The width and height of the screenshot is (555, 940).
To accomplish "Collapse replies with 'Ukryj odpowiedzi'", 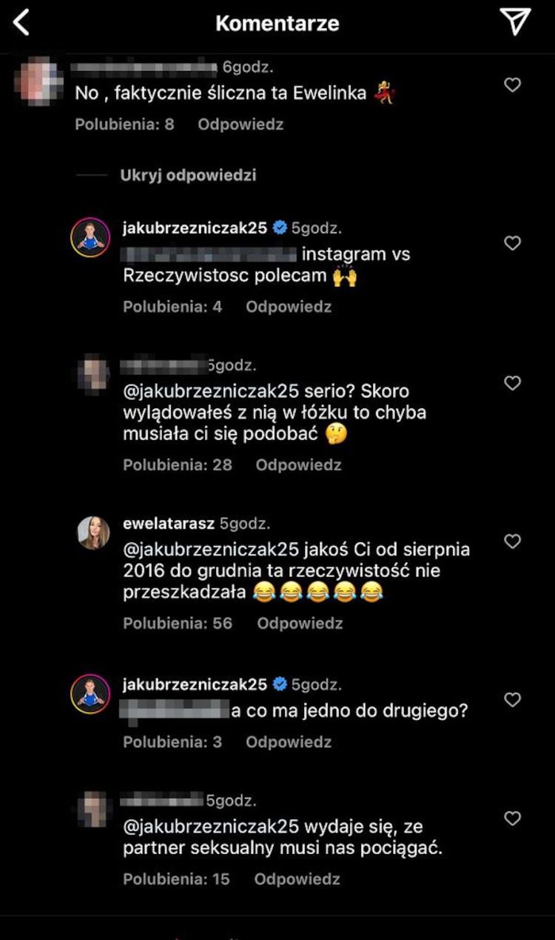I will click(x=188, y=176).
